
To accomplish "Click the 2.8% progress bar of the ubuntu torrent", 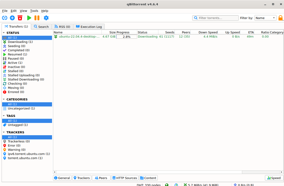I will [126, 36].
